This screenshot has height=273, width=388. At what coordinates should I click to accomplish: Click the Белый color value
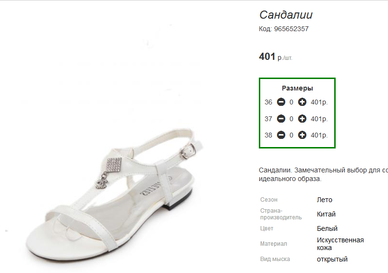(327, 228)
